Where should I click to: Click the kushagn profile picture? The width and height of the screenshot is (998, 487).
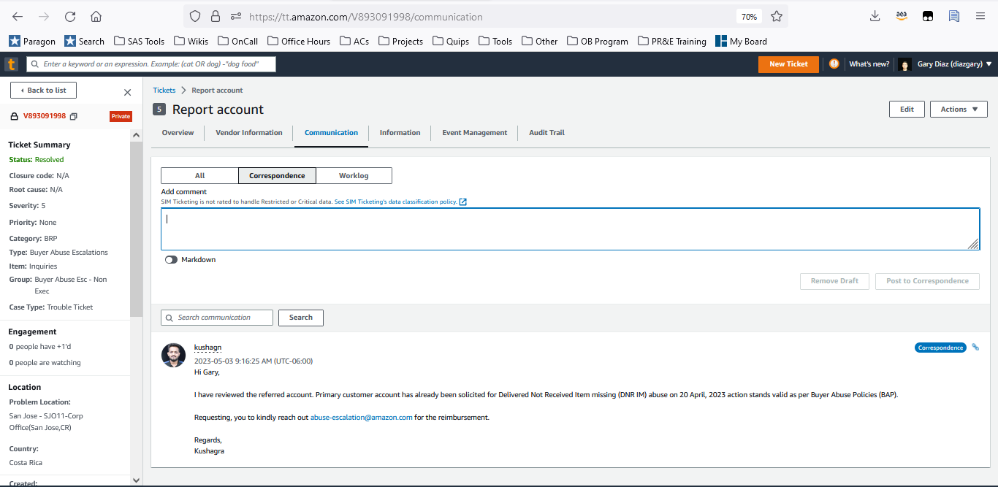[173, 355]
